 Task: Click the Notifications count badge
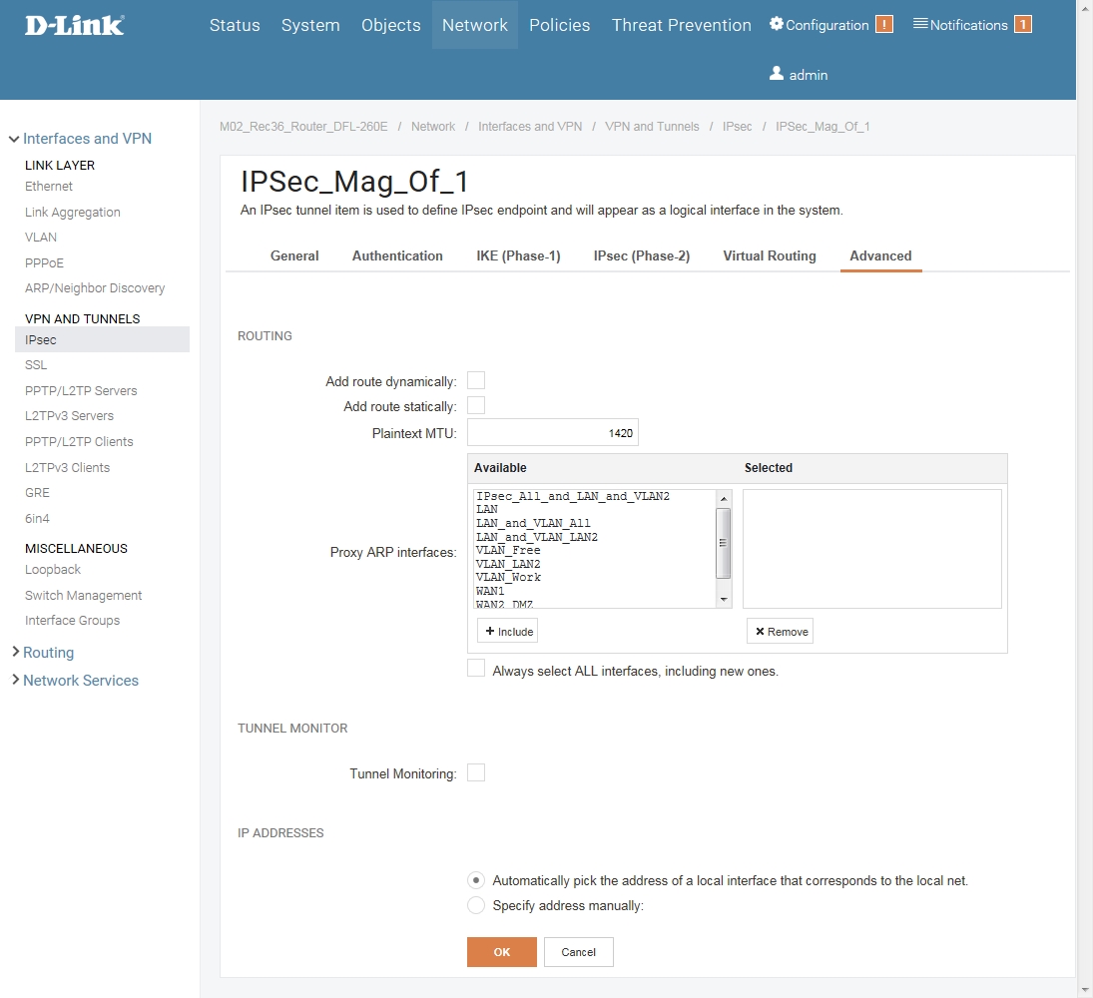click(1022, 24)
